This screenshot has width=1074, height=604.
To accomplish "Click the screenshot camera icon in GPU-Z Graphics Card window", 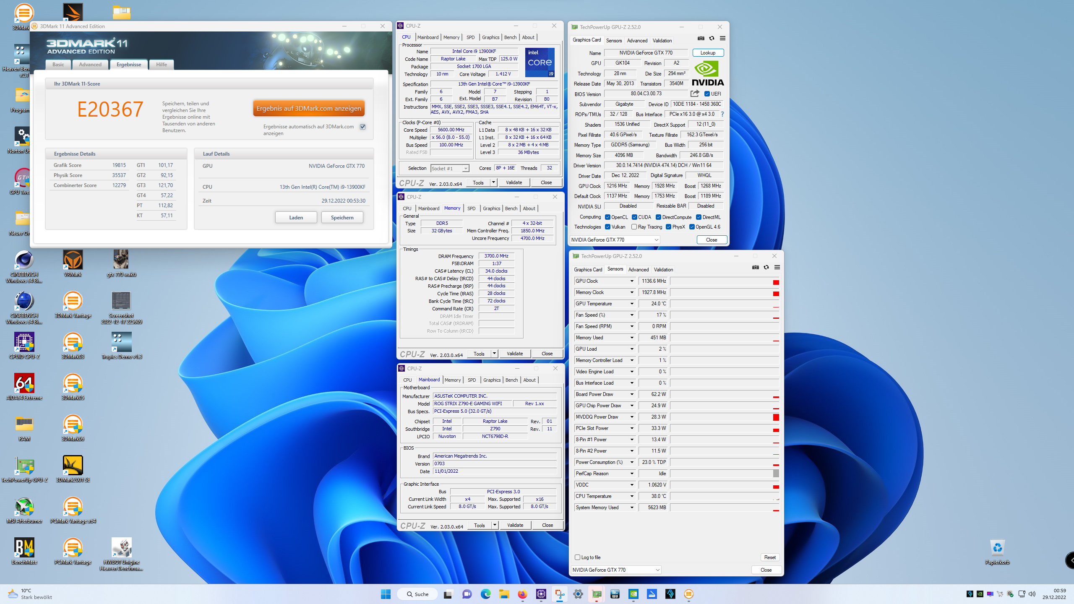I will click(x=701, y=38).
